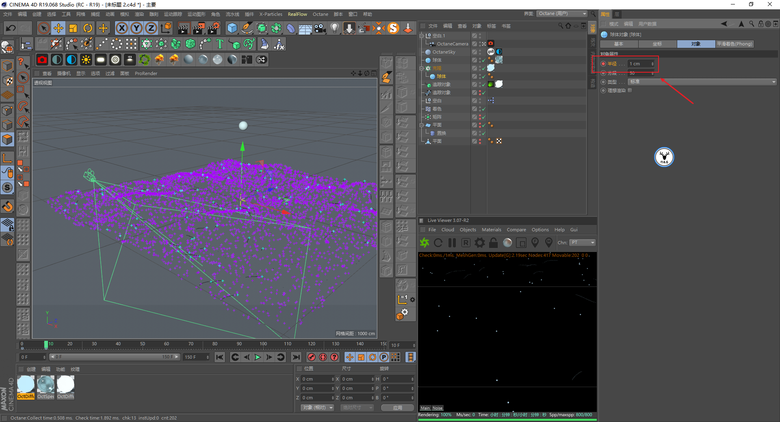
Task: Toggle the X axis lock
Action: 122,28
